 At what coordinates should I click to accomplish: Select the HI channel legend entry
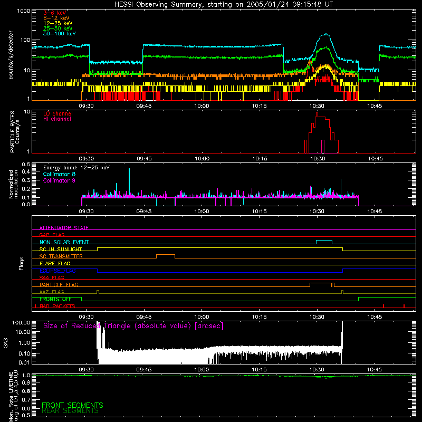(x=57, y=119)
